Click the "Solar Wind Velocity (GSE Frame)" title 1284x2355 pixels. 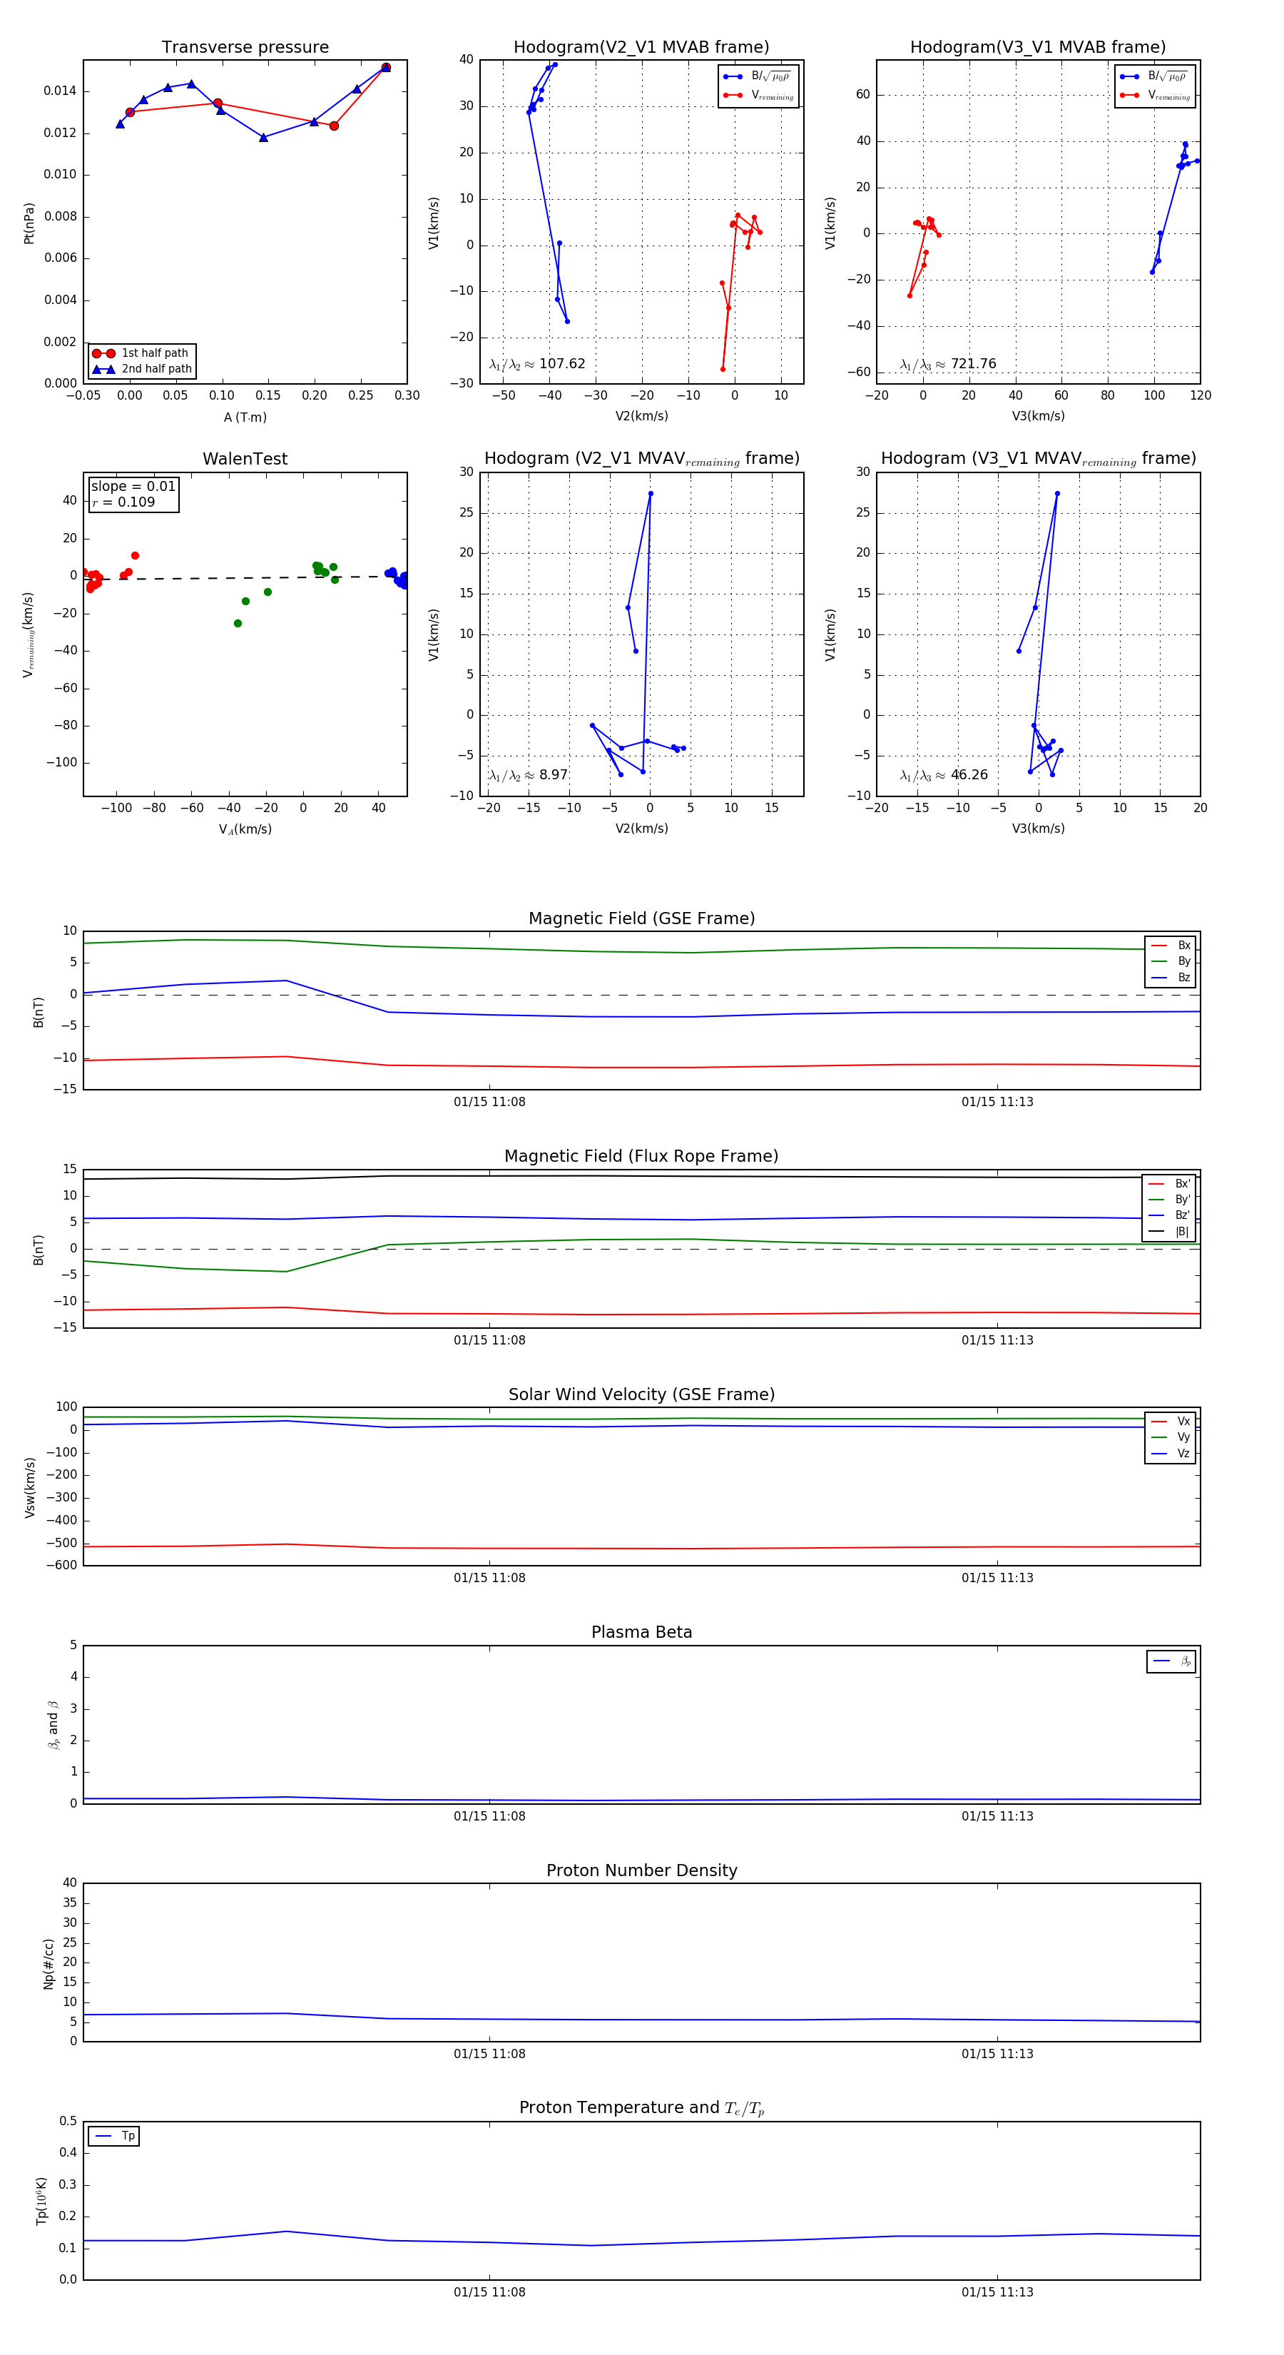click(x=641, y=1394)
